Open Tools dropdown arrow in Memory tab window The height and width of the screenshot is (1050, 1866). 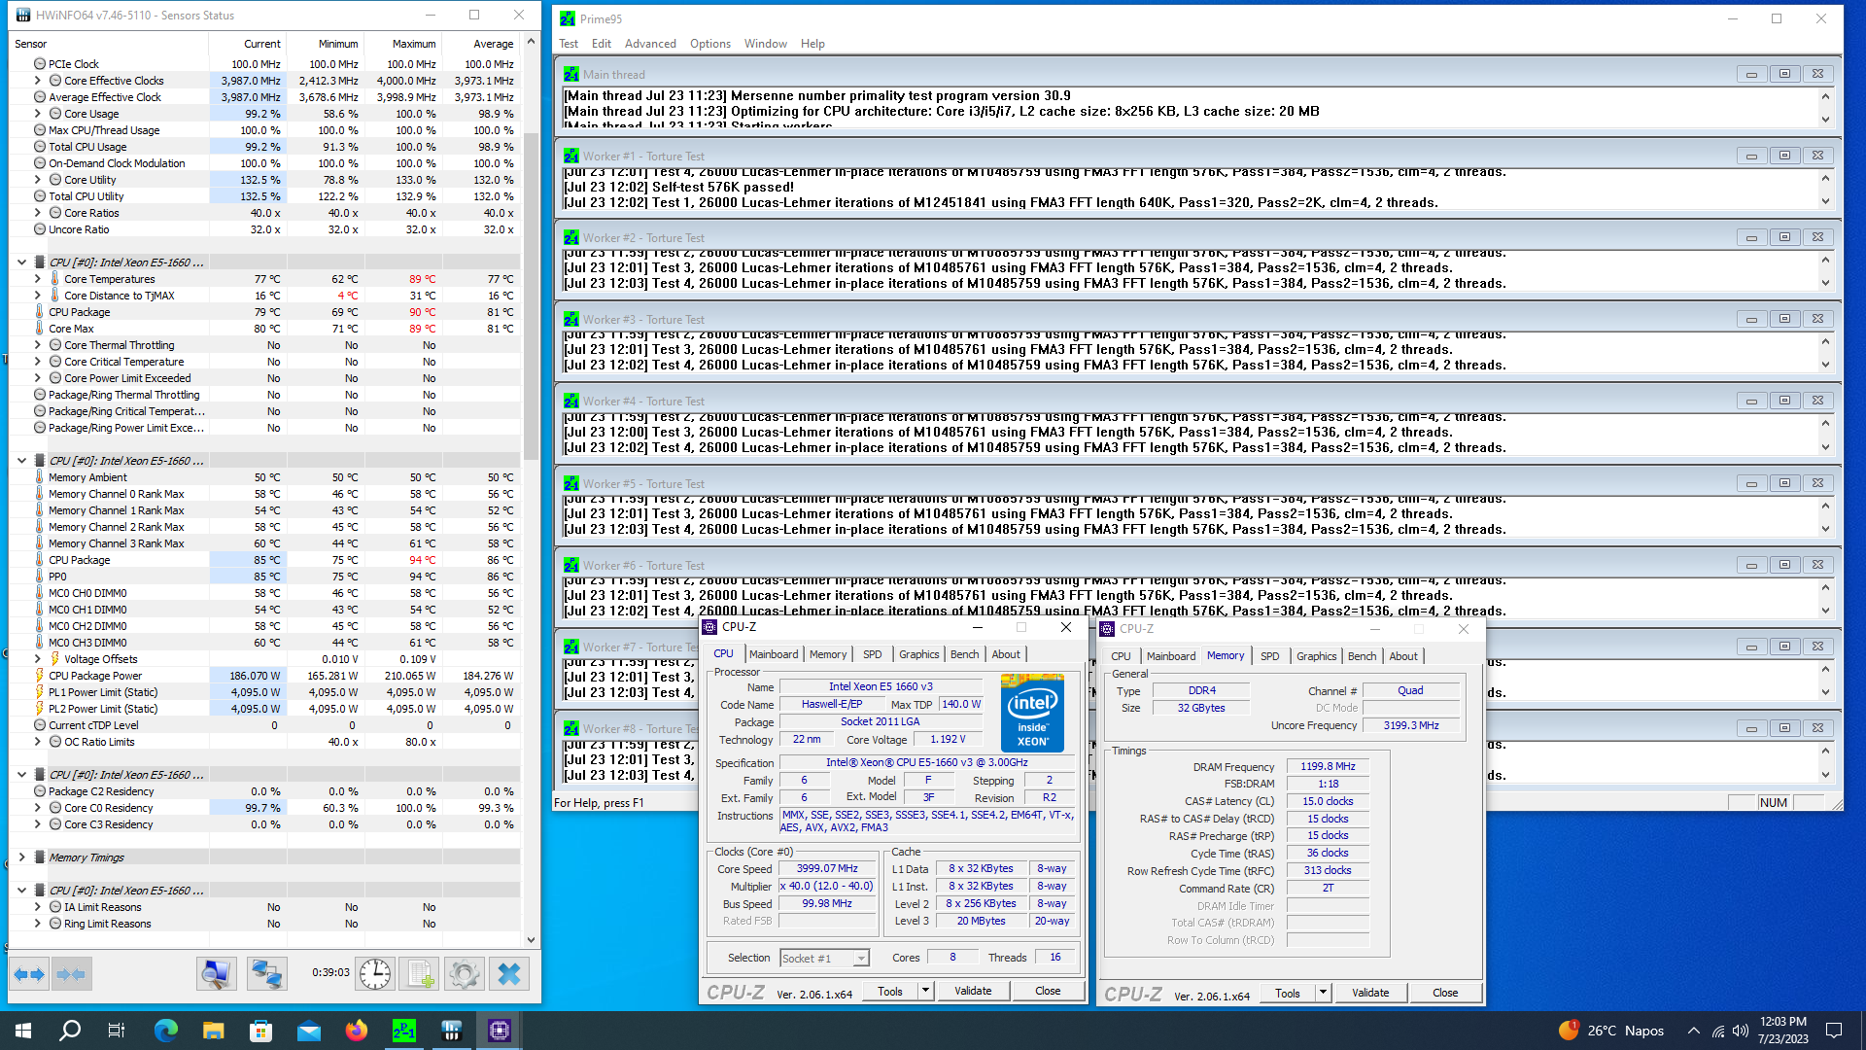click(1323, 993)
